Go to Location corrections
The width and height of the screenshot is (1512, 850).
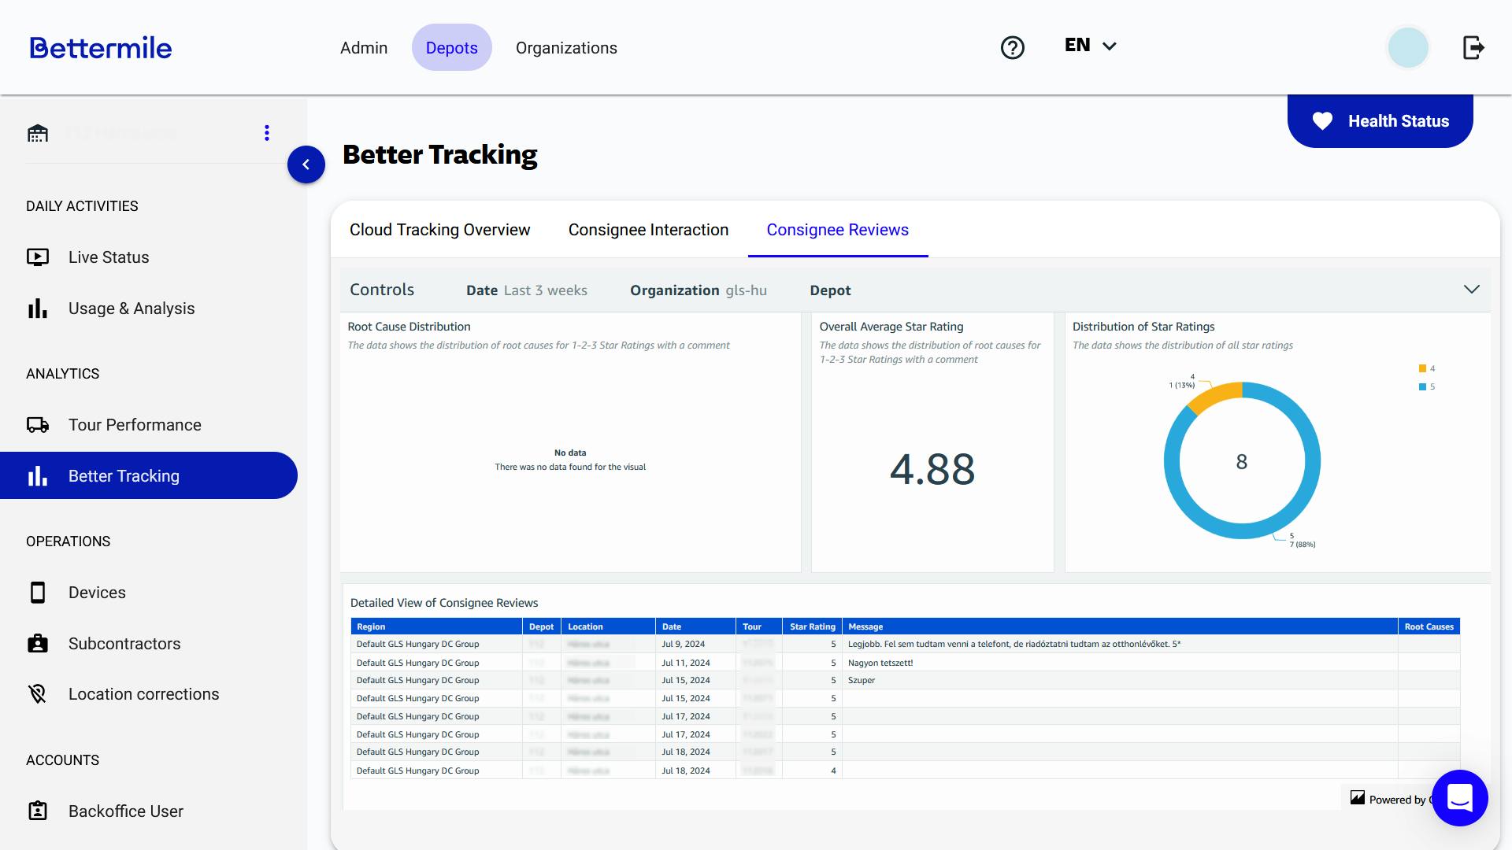coord(143,694)
